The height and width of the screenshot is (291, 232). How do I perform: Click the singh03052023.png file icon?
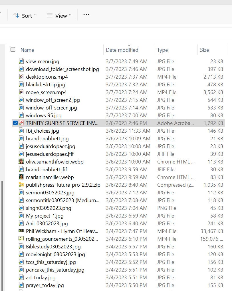[x=21, y=208]
